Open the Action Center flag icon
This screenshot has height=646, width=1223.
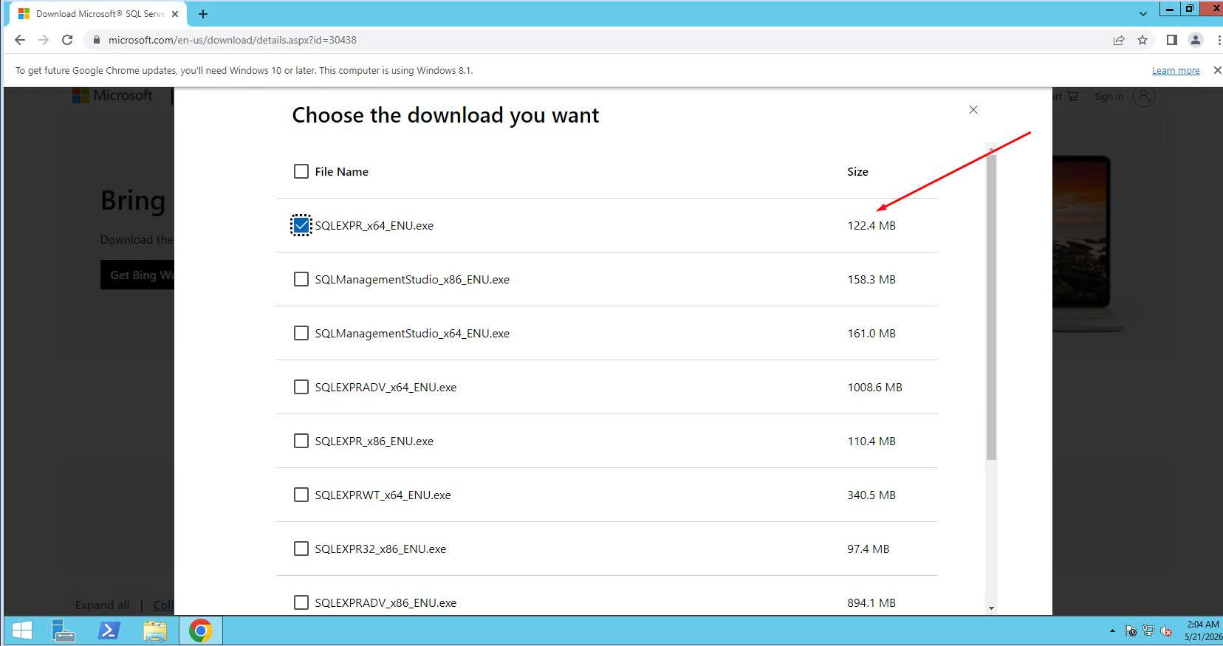coord(1130,630)
